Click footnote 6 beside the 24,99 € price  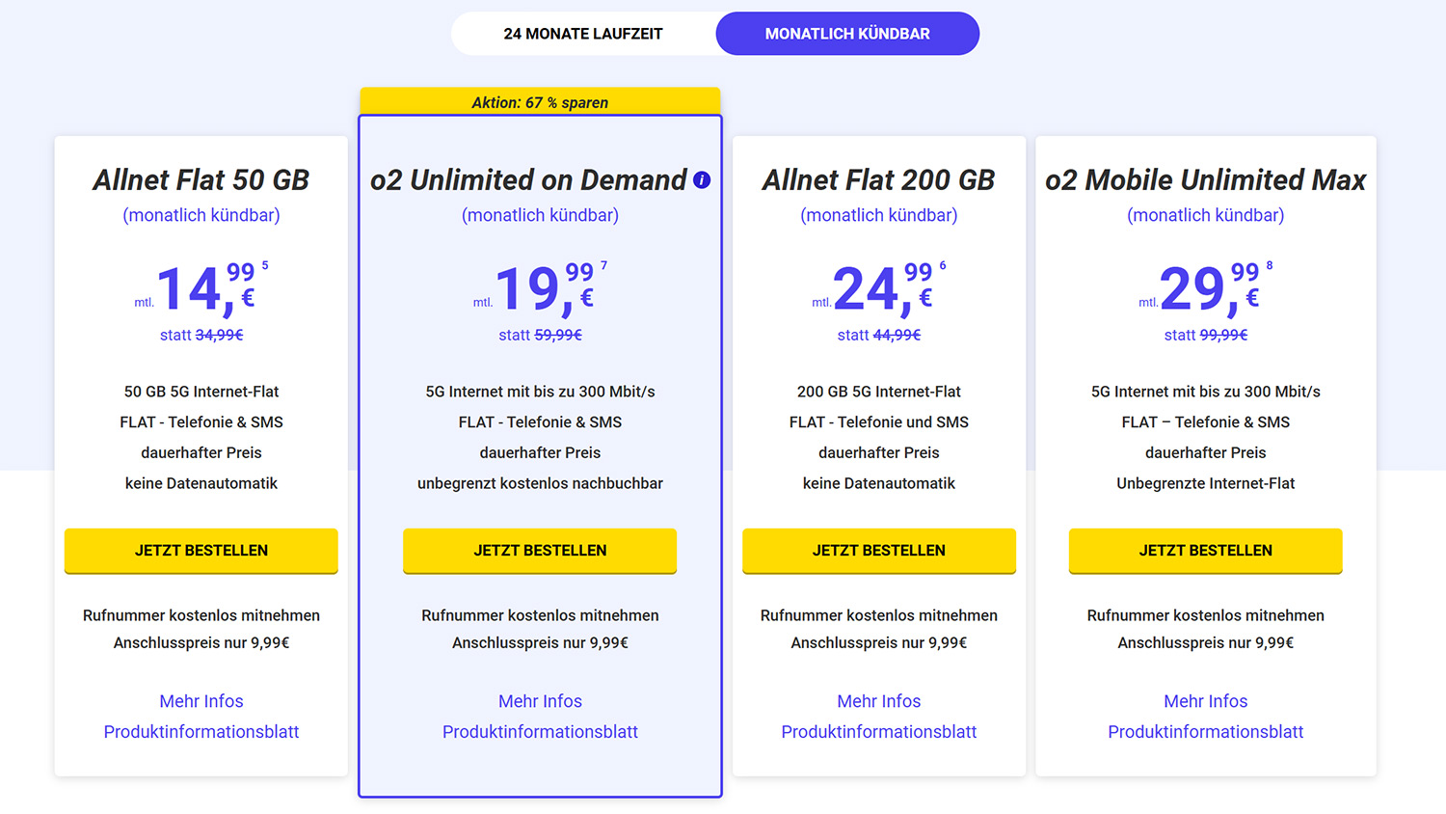click(x=943, y=265)
